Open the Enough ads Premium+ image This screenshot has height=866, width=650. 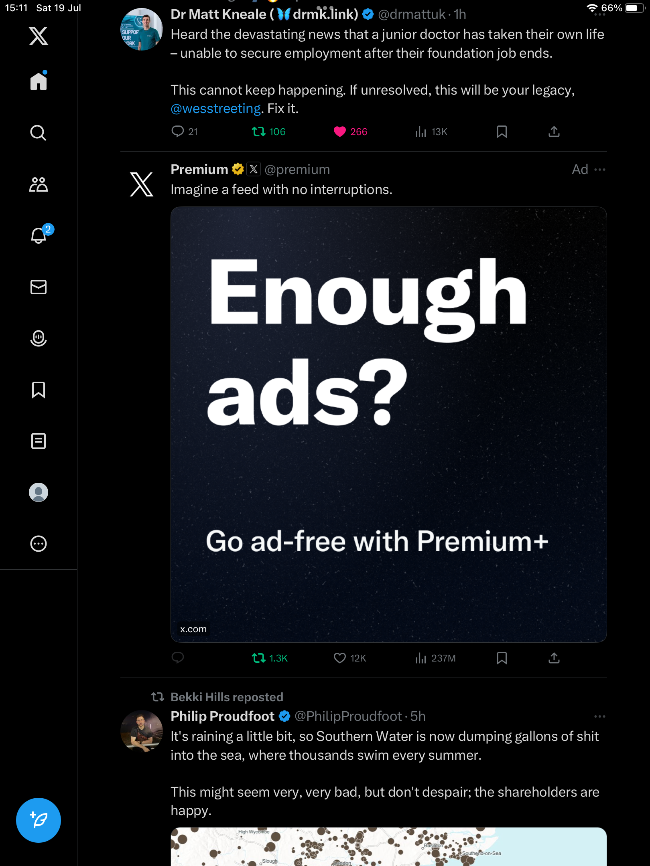pyautogui.click(x=388, y=424)
